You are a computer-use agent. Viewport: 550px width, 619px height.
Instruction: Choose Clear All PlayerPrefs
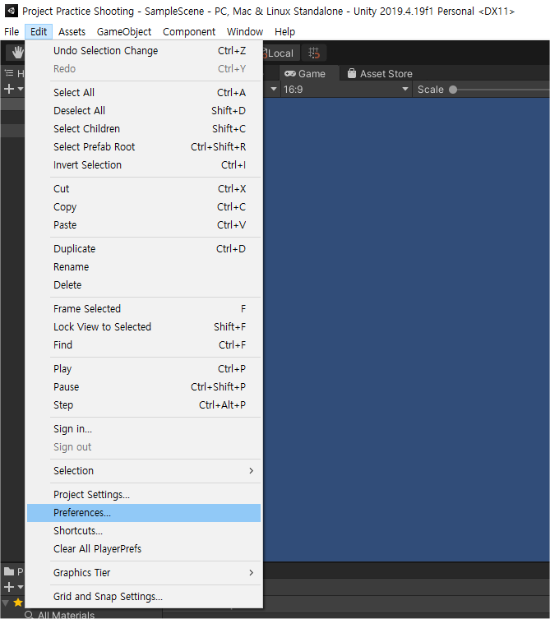[144, 549]
